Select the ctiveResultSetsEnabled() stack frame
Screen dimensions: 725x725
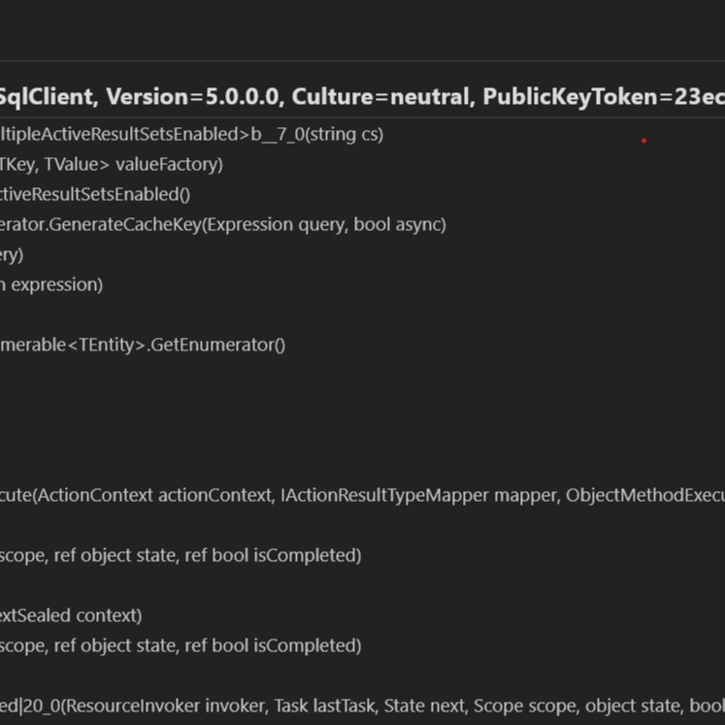95,194
